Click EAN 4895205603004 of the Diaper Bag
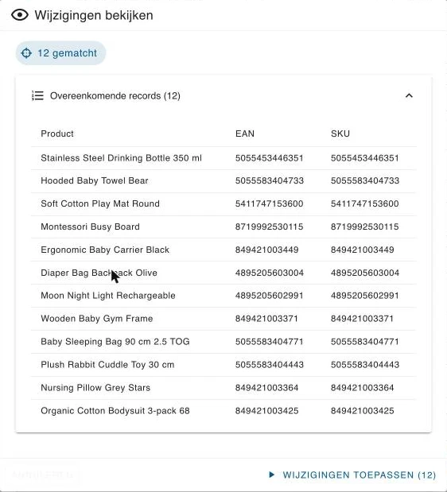 270,273
